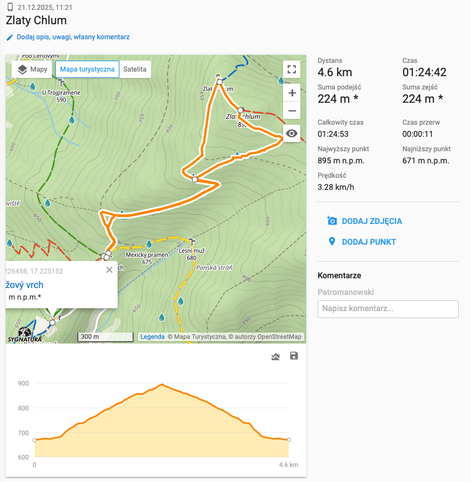Click the pencil edit description icon
The height and width of the screenshot is (482, 471).
9,37
